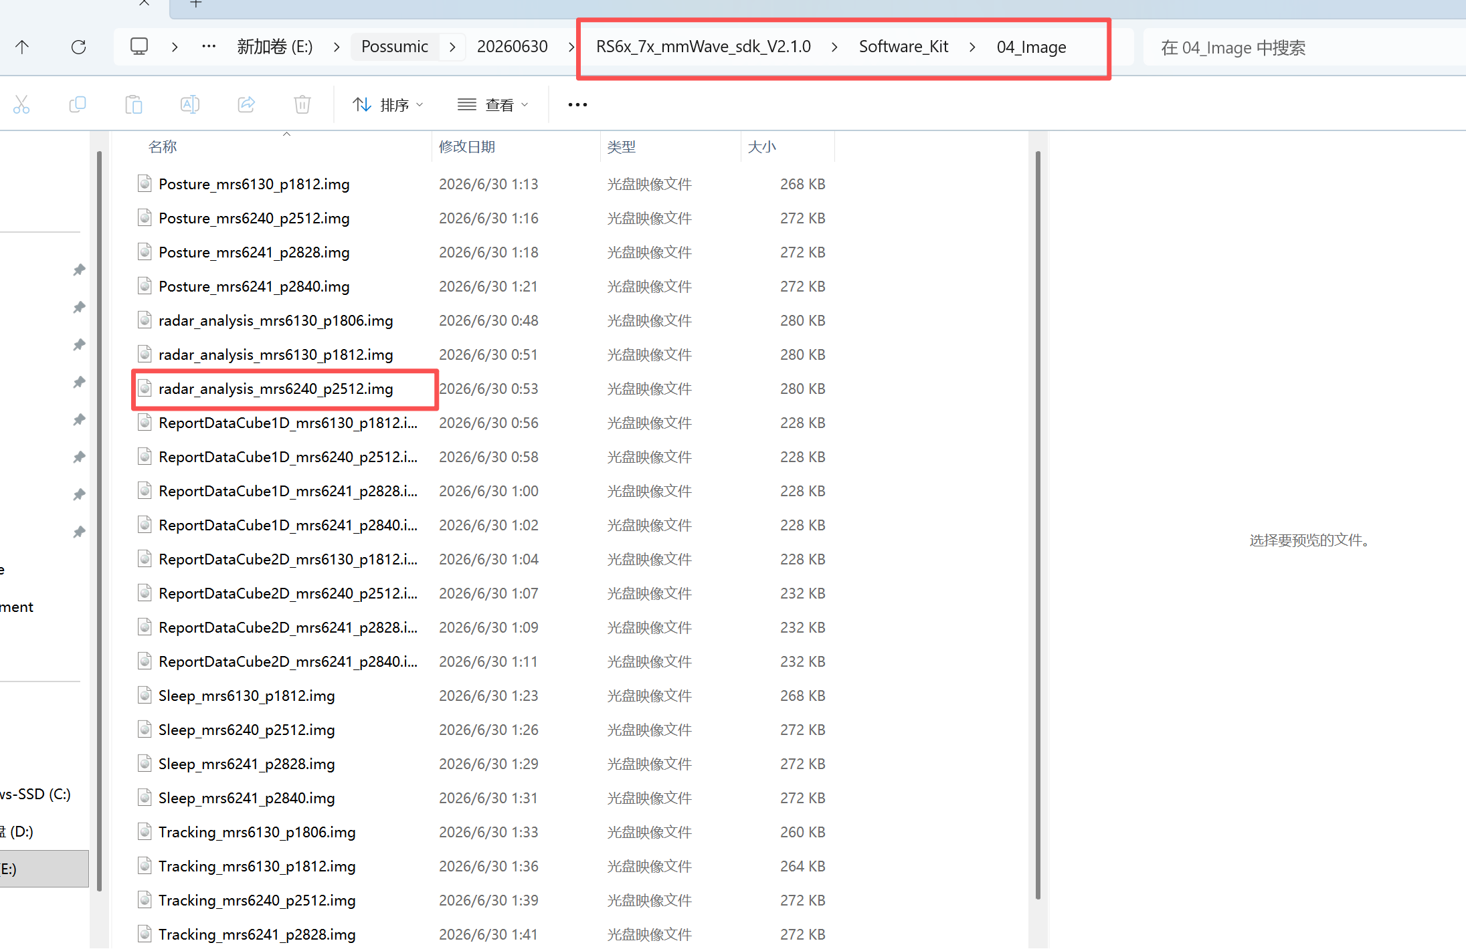The height and width of the screenshot is (949, 1466).
Task: Click the navigation pane vertical scrollbar
Action: click(100, 522)
